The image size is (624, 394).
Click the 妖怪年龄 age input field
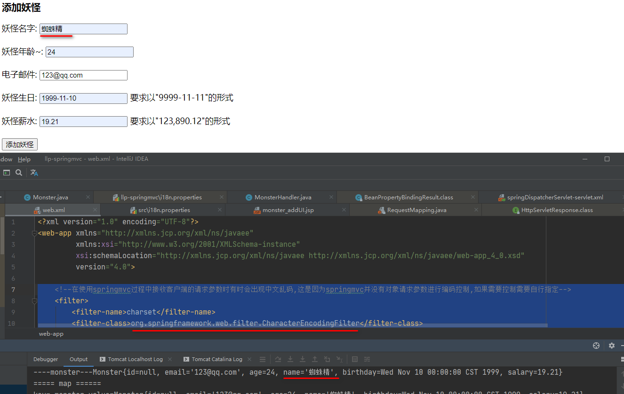(x=89, y=52)
